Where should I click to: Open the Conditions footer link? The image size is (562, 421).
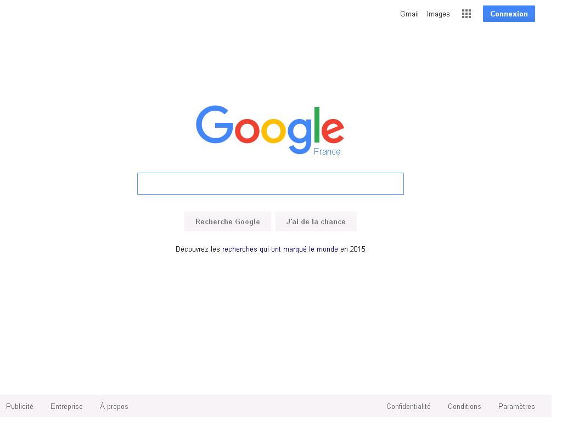point(464,406)
